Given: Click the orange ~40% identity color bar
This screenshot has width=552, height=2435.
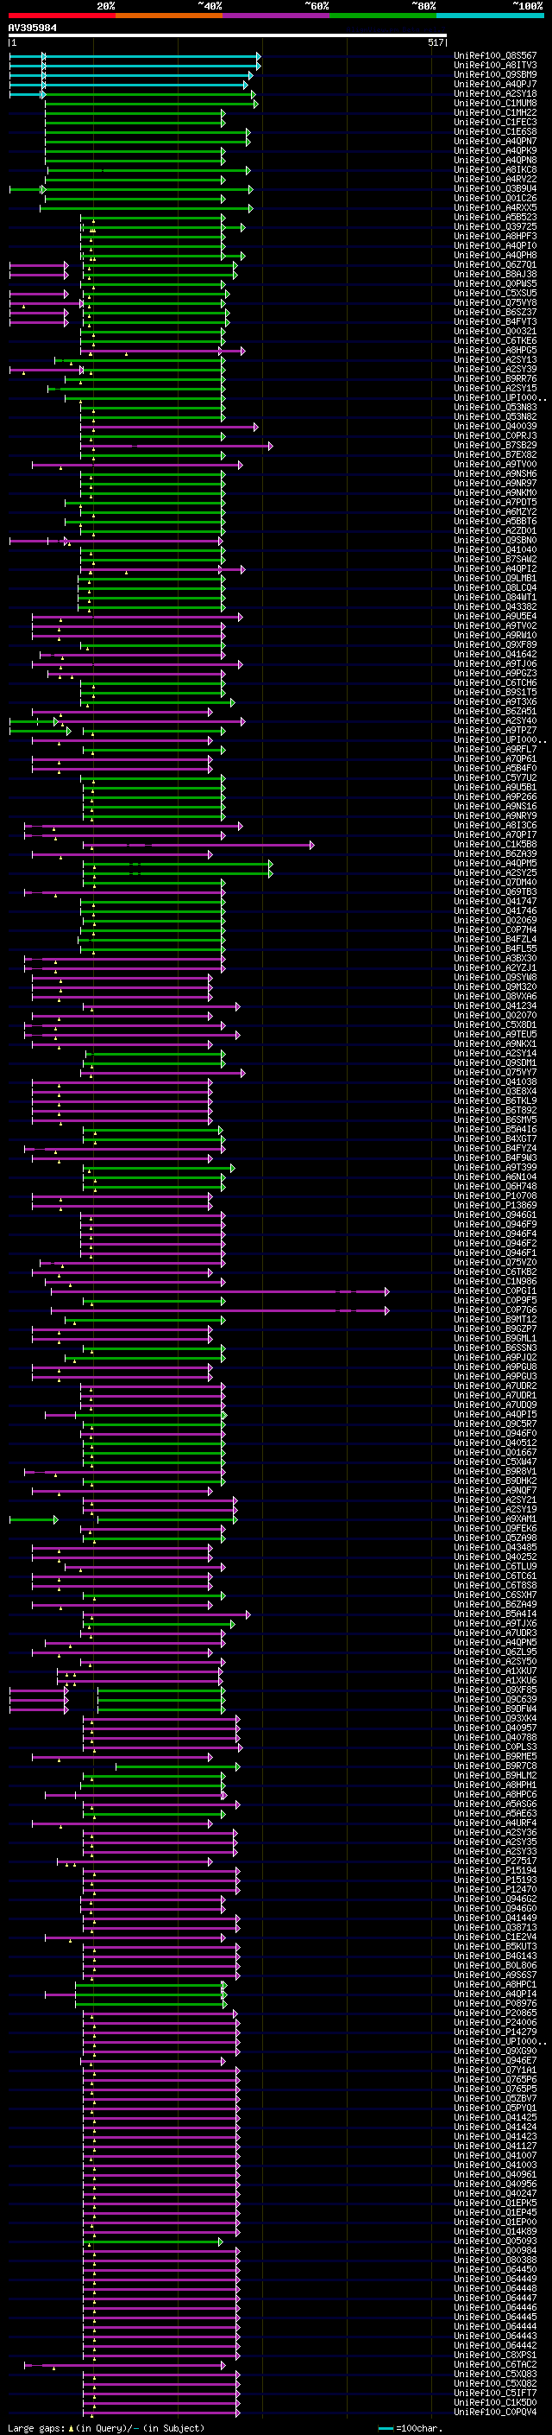Looking at the screenshot, I should click(169, 16).
